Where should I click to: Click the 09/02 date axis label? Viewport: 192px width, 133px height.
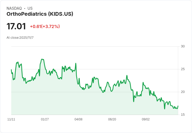[x=146, y=119]
